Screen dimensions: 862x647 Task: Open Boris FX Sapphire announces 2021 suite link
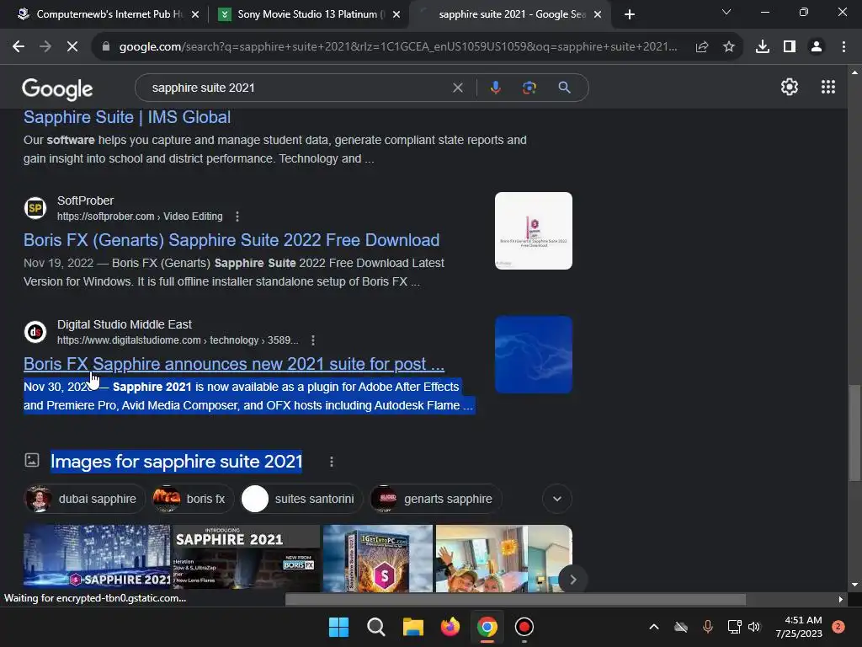234,364
